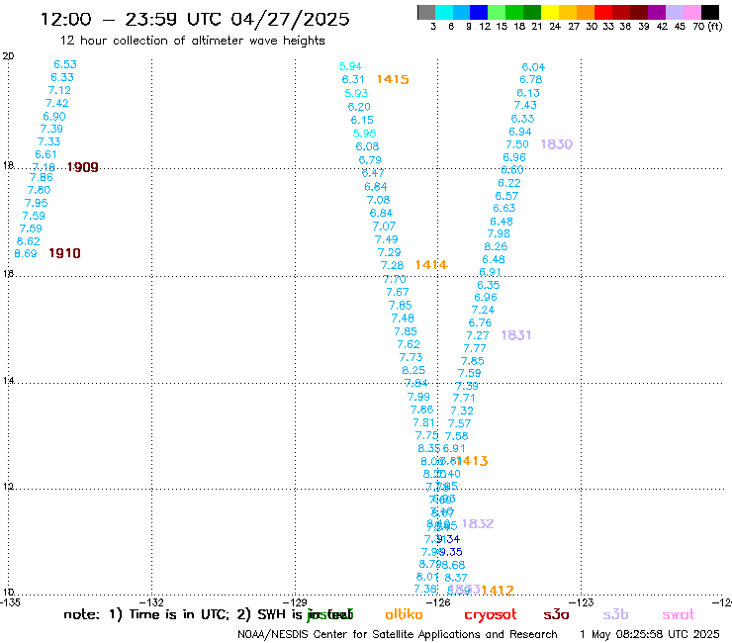Select the wave height value 8.26
732x643 pixels.
click(x=496, y=246)
